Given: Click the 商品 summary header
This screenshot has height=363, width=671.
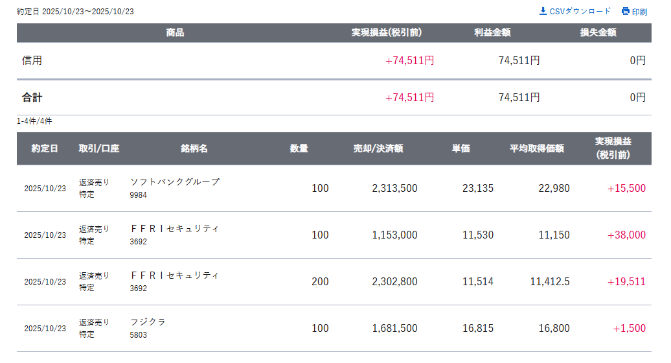Looking at the screenshot, I should pyautogui.click(x=175, y=33).
